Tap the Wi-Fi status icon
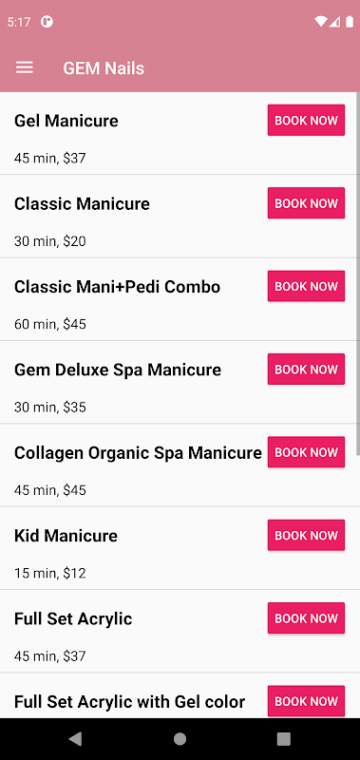The width and height of the screenshot is (360, 760). (x=320, y=22)
